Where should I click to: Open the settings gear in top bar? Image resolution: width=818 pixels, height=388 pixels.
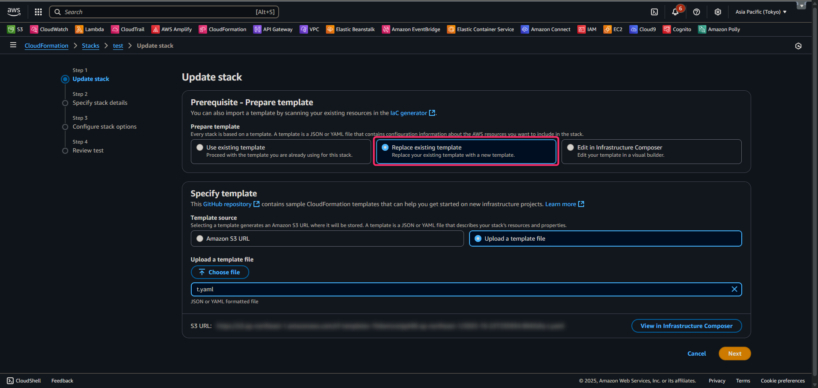pos(718,12)
